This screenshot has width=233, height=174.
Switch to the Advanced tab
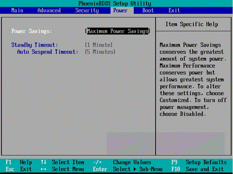(49, 11)
